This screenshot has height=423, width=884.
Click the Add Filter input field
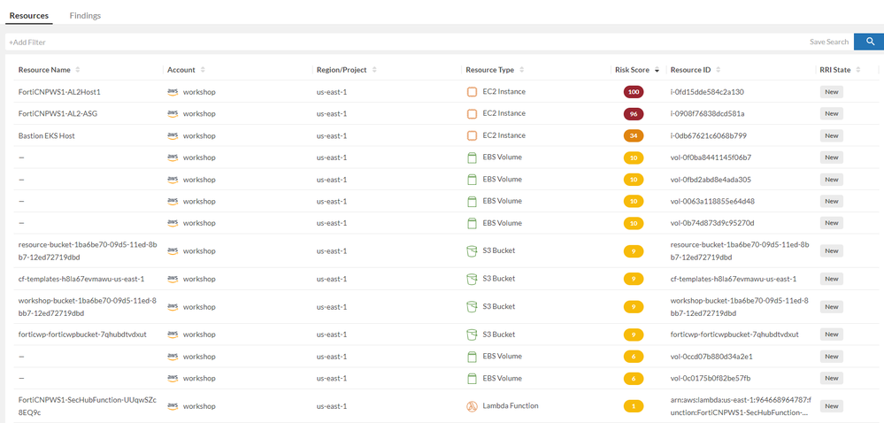tap(354, 42)
